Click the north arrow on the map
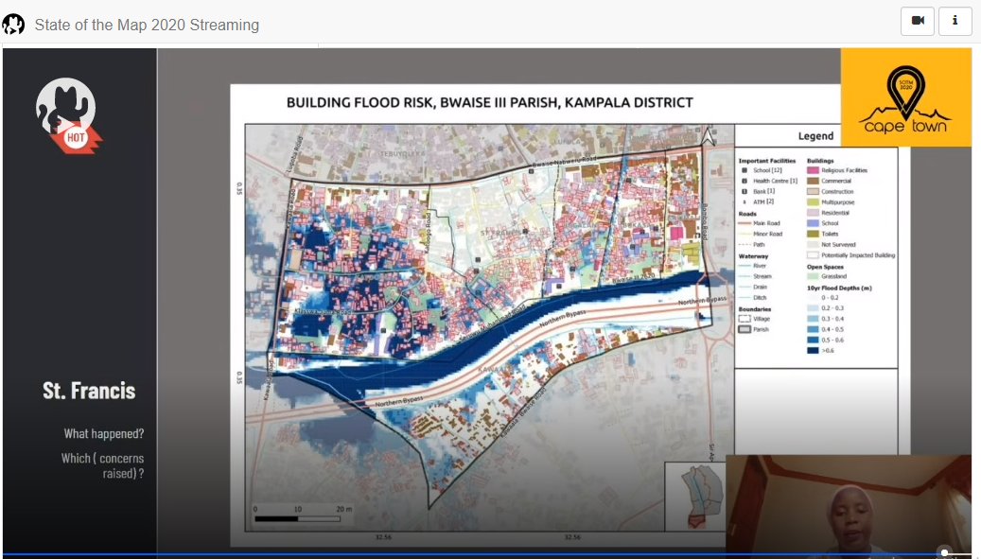Viewport: 981px width, 559px height. tap(709, 135)
